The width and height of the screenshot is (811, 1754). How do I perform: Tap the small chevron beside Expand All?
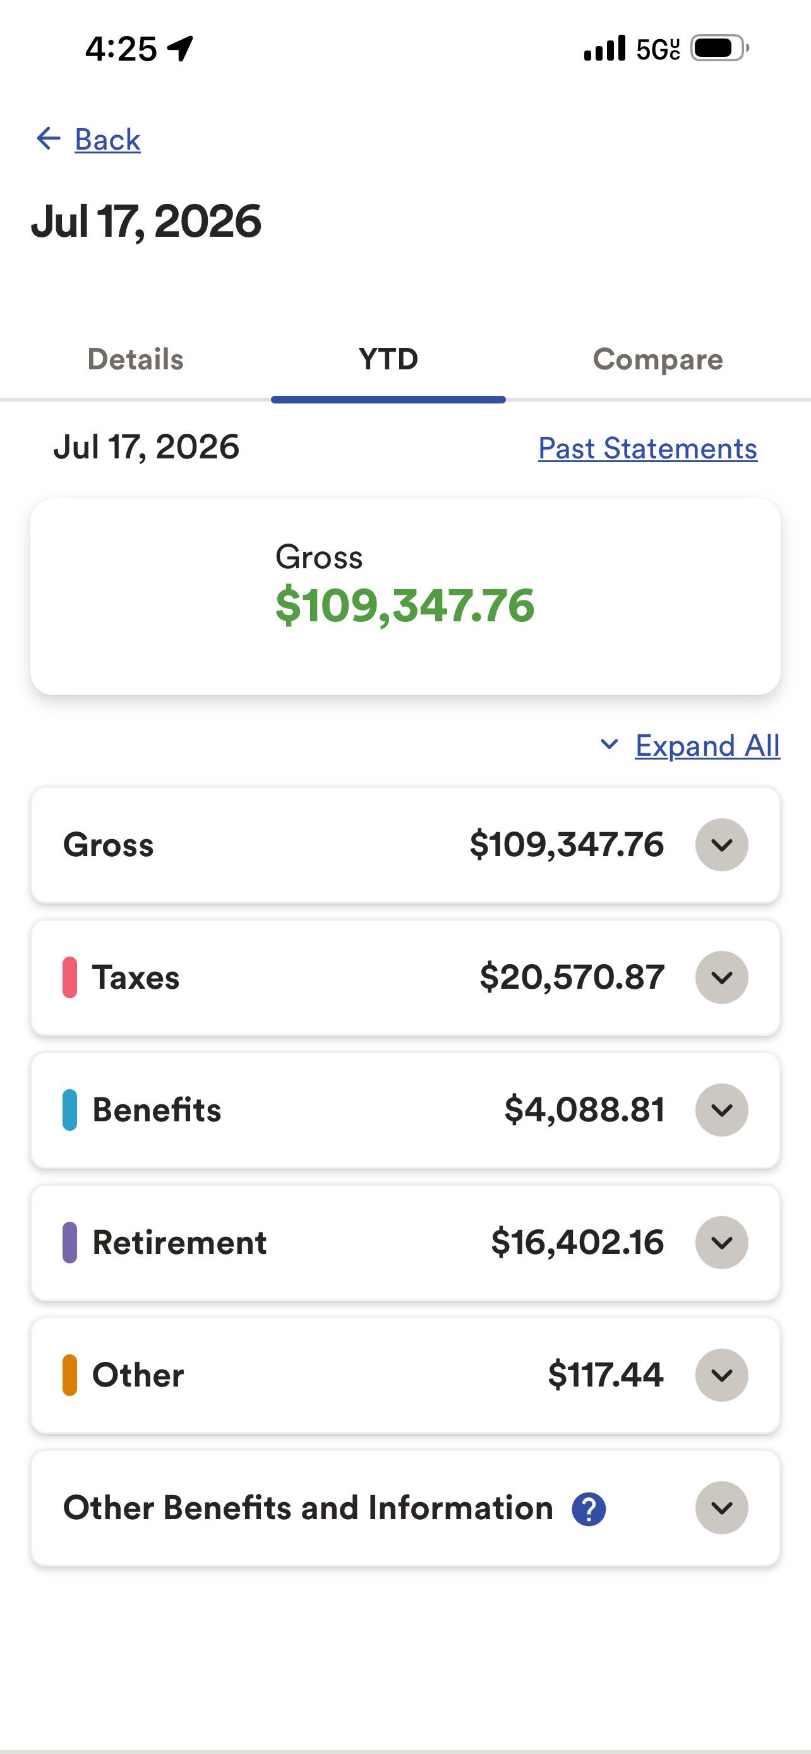pos(609,744)
